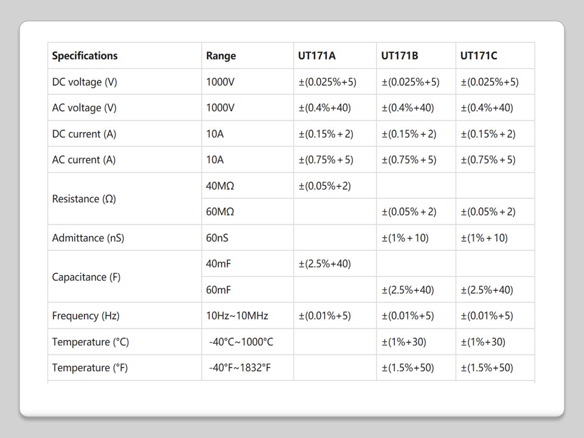Click the AC voltage (V) row label
Image resolution: width=584 pixels, height=438 pixels.
pos(85,108)
